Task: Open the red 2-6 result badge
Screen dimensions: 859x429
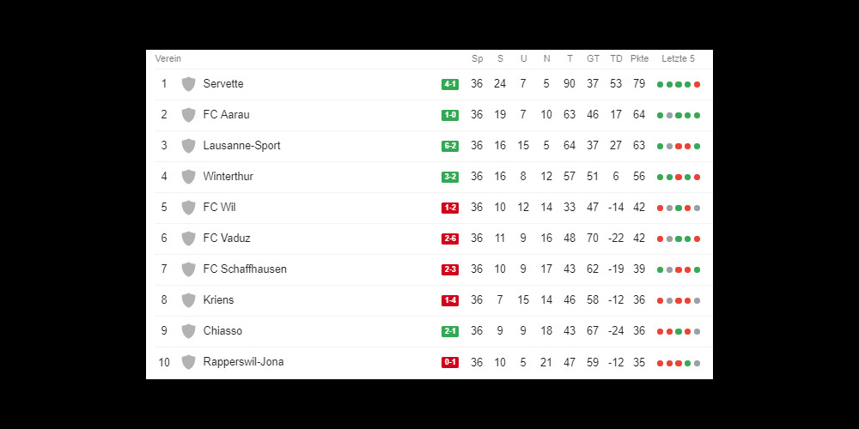Action: [450, 239]
